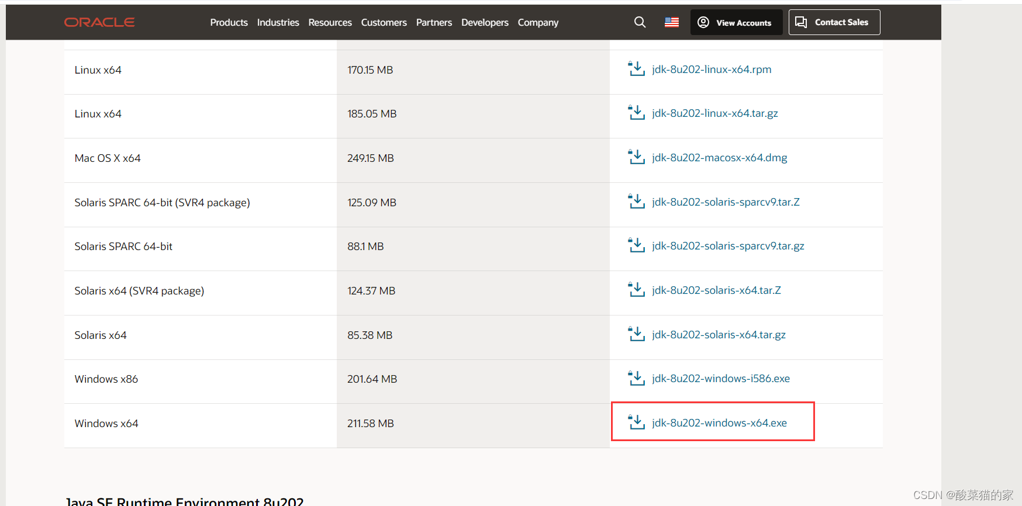Screen dimensions: 1022x506
Task: Click download icon for solaris-sparcv9.tar.gz
Action: (636, 245)
